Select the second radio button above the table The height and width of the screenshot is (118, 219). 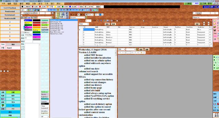tap(117, 21)
